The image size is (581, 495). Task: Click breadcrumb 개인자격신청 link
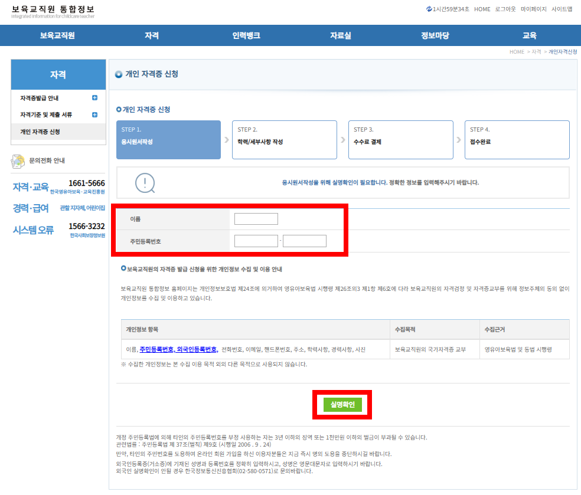point(563,52)
